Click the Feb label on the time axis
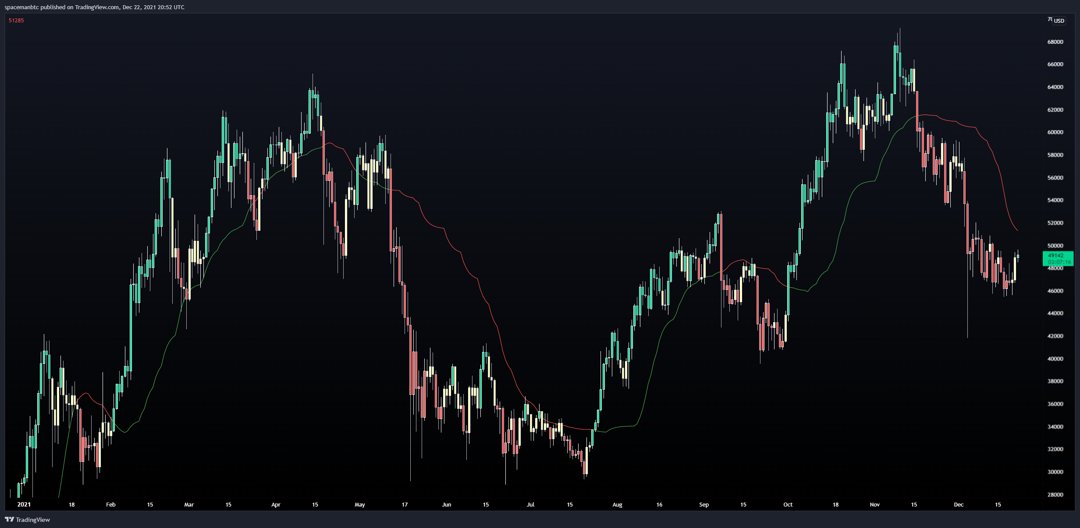Viewport: 1080px width, 528px height. point(111,504)
